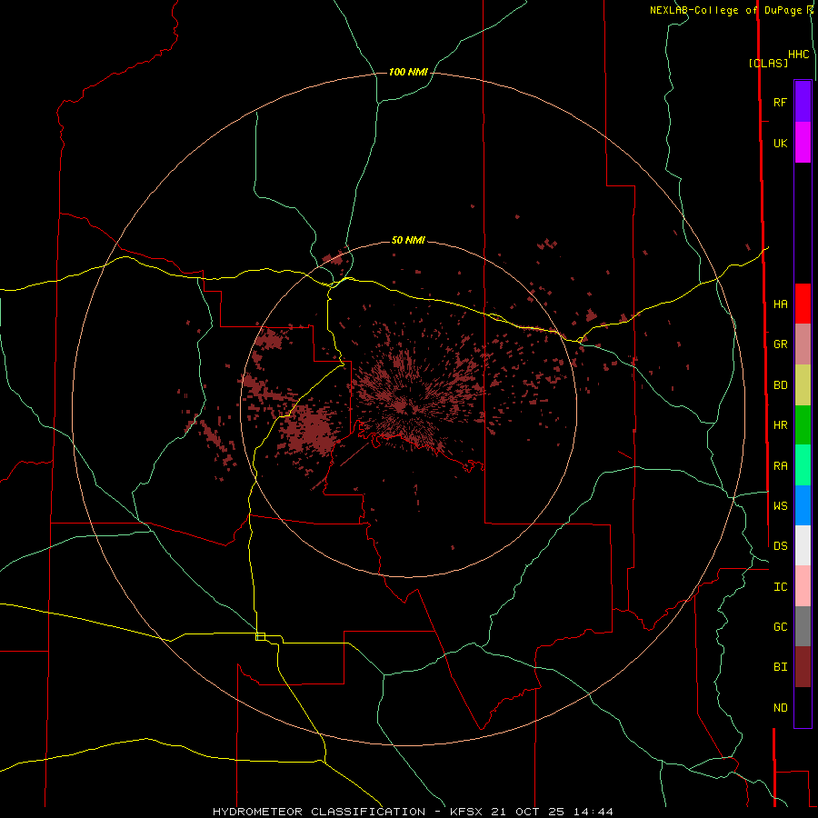The height and width of the screenshot is (818, 818).
Task: Click the "DS" legend label
Action: click(x=780, y=545)
